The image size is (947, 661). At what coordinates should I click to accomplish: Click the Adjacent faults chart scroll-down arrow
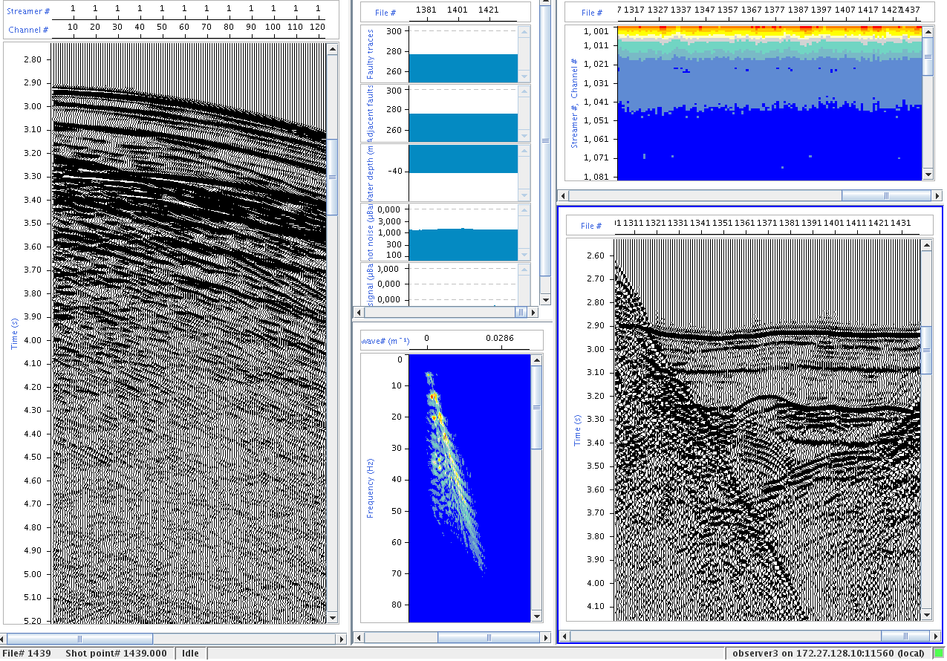click(525, 136)
